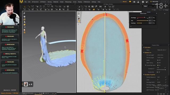Click the garment shirt display icon in 3D sidebar
This screenshot has width=170, height=95.
(24, 17)
